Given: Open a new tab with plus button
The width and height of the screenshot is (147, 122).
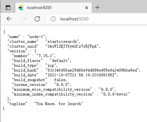Looking at the screenshot, I should point(97,8).
